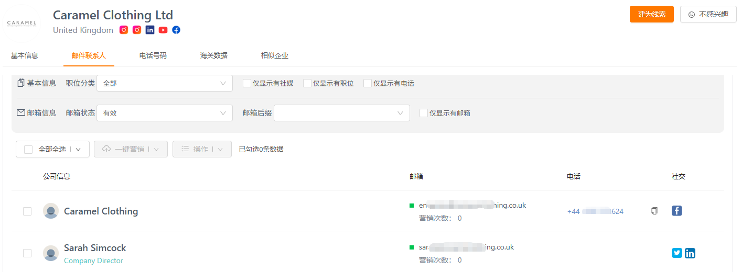Click 营销次数 count in Sarah Simcock row

click(x=440, y=260)
